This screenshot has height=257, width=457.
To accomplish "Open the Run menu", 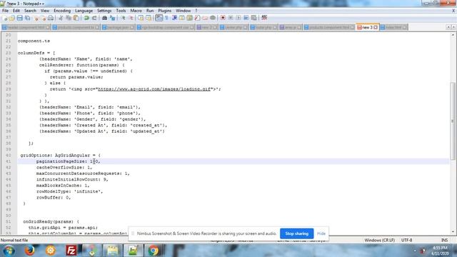I will click(x=150, y=11).
